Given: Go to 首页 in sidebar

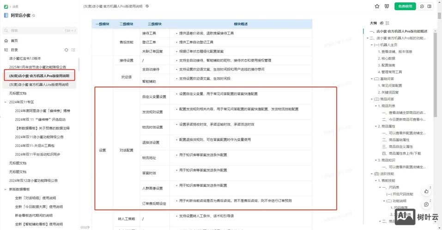Looking at the screenshot, I should (x=14, y=41).
